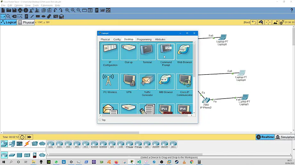Launch the Web Browser app
Viewport: 295px width, 165px height.
point(184,52)
